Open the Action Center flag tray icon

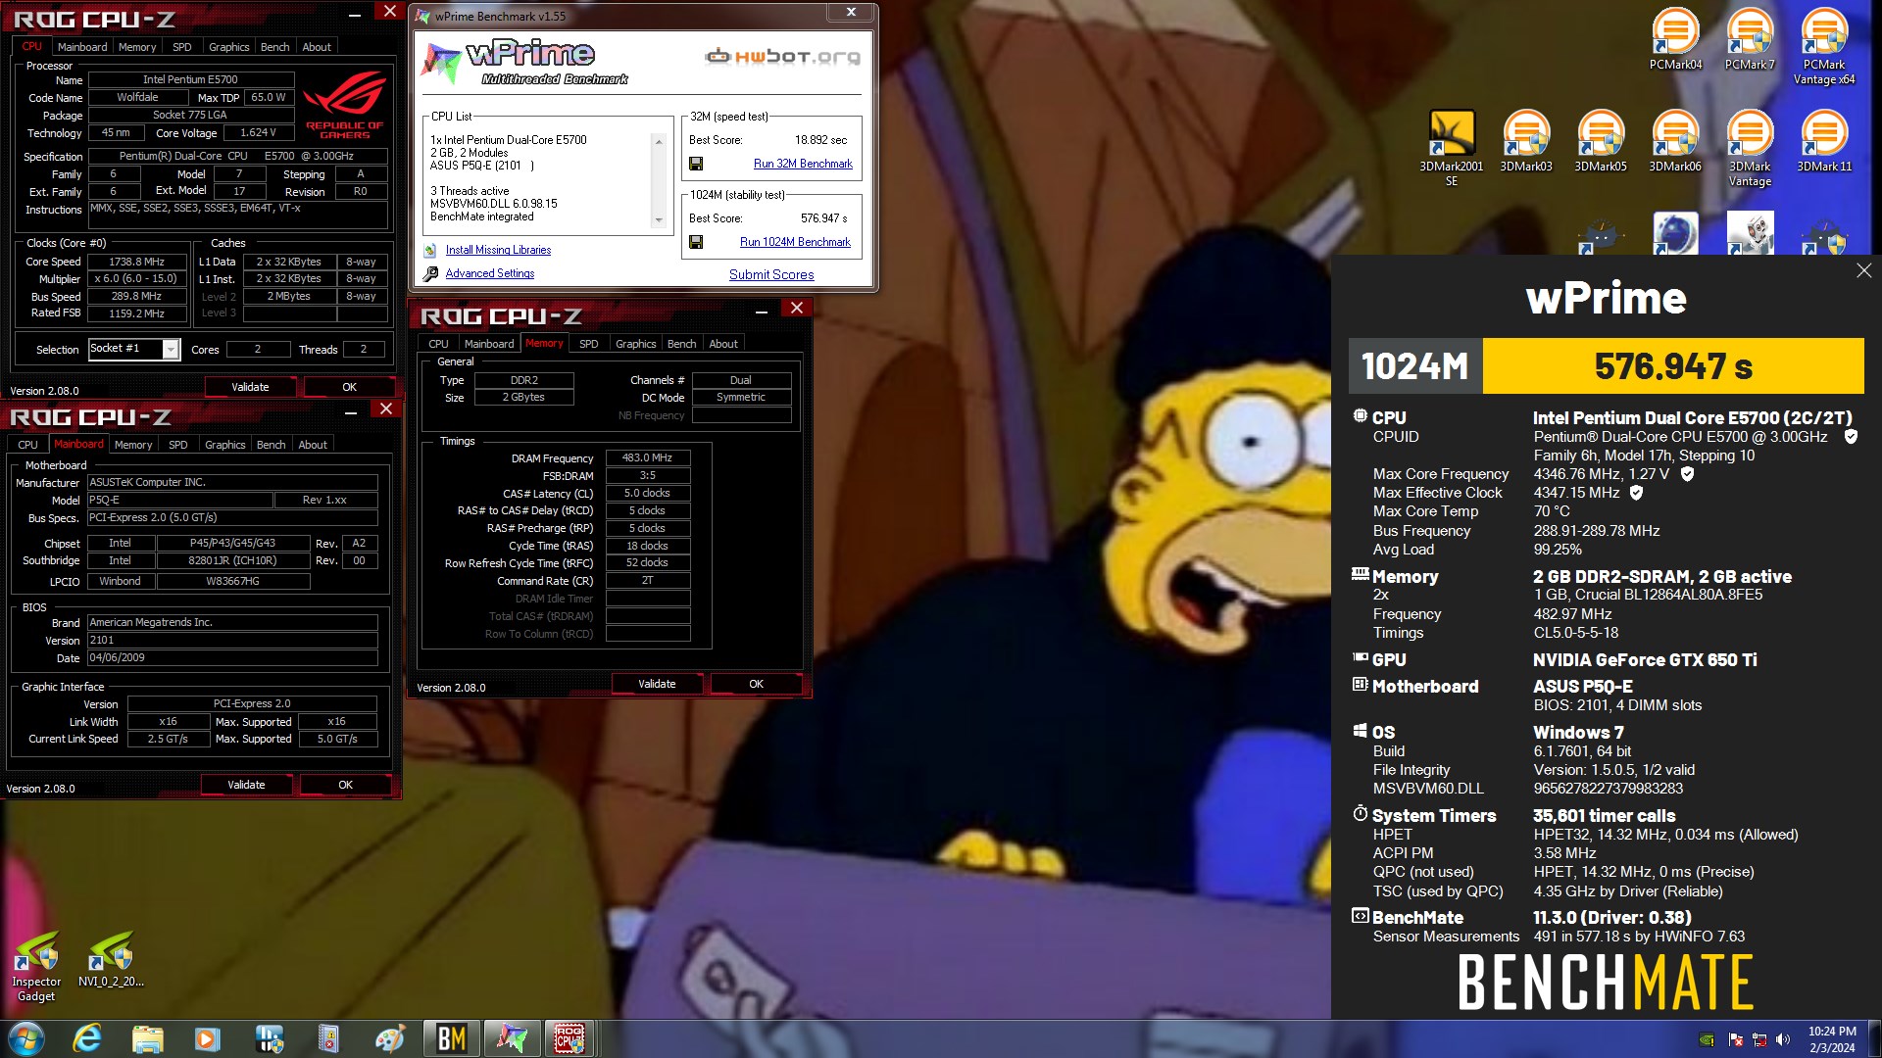coord(1736,1039)
